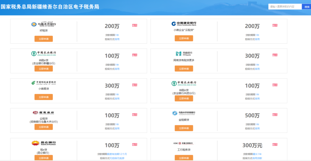Click the China Merchants Bank 招商银行 logo
Image resolution: width=311 pixels, height=161 pixels.
pyautogui.click(x=44, y=113)
